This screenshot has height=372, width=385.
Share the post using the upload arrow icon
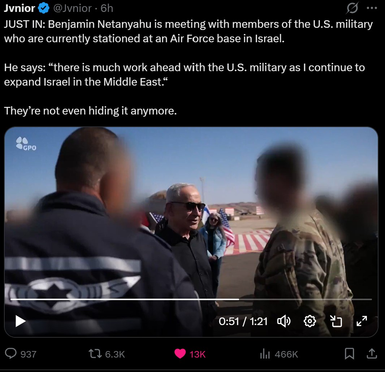point(372,354)
